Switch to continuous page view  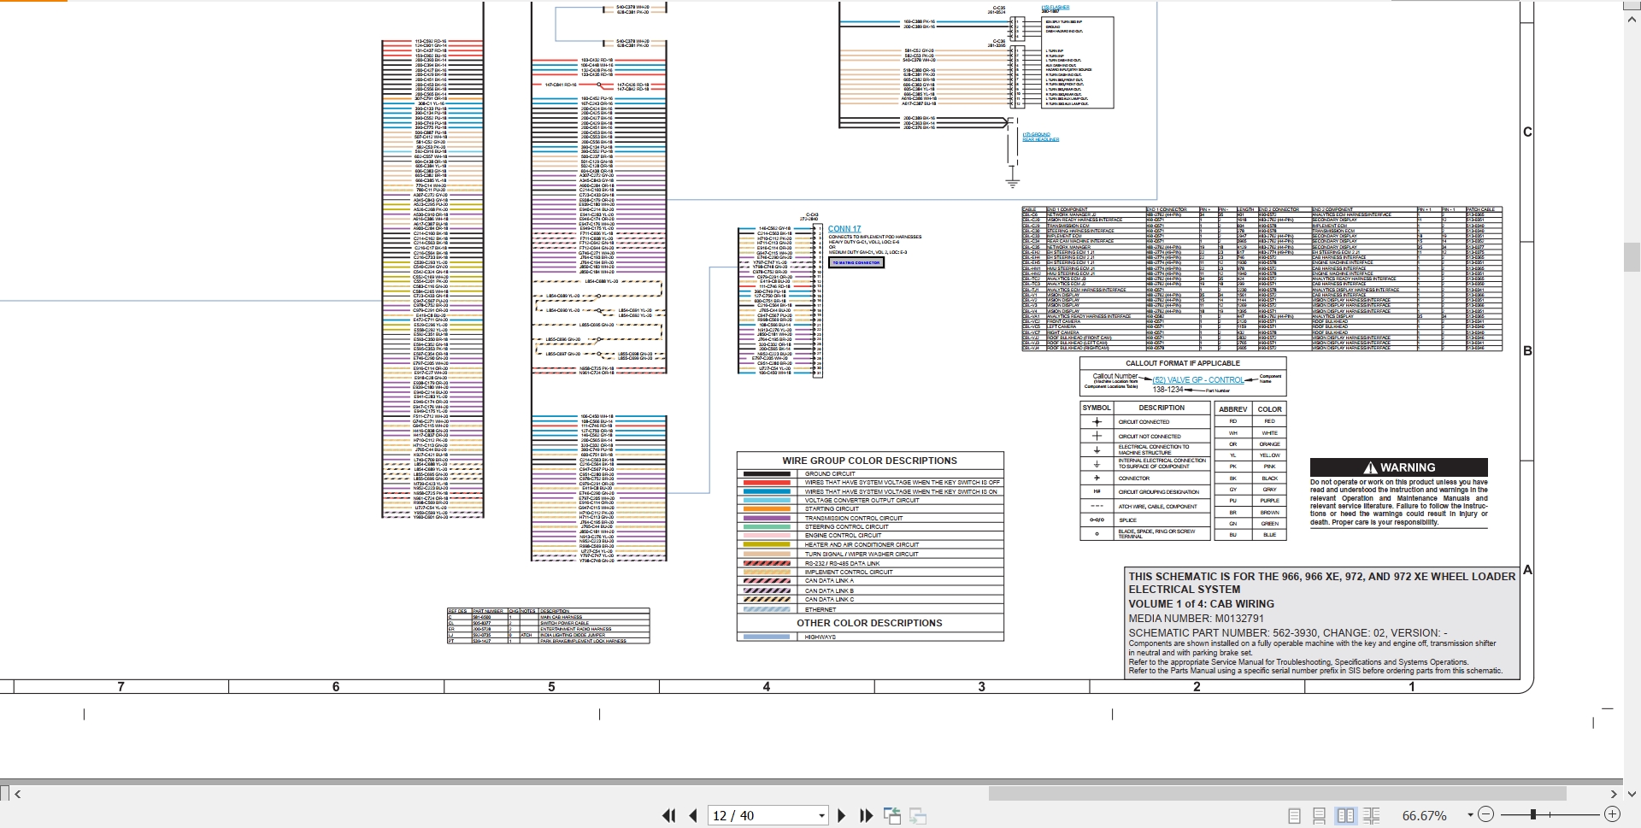[x=1320, y=816]
